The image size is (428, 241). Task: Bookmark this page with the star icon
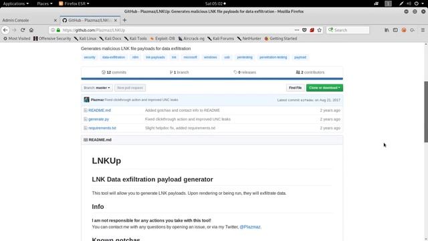(x=320, y=30)
